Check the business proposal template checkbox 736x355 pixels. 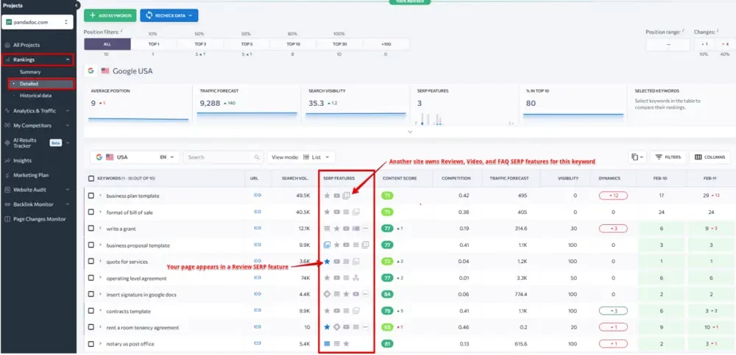[x=91, y=245]
